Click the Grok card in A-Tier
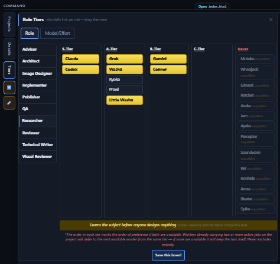 (x=125, y=59)
